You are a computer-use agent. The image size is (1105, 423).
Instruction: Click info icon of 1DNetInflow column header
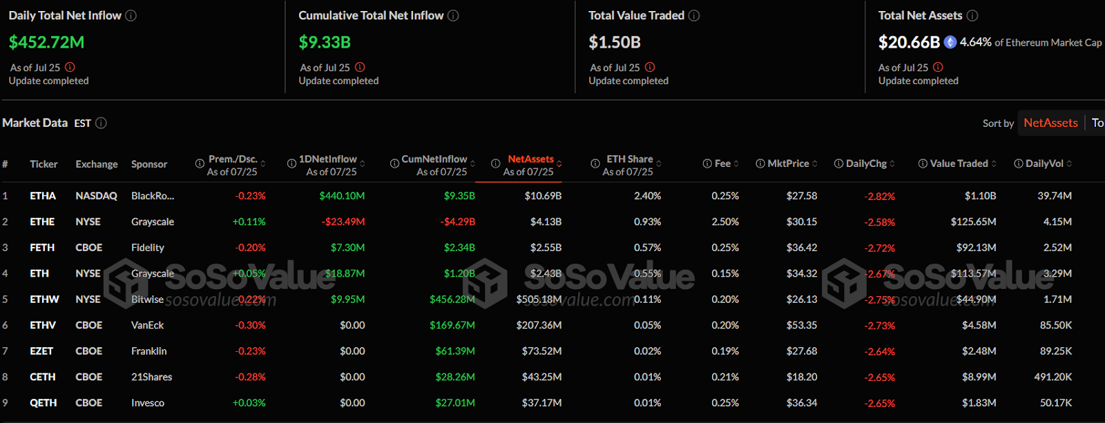(x=291, y=164)
